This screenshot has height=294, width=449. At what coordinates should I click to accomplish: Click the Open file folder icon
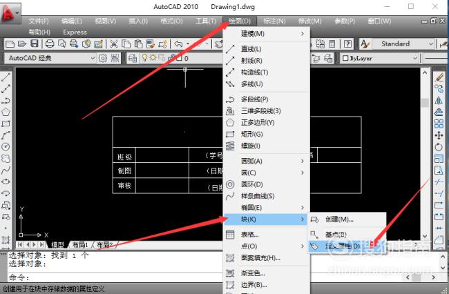(x=22, y=43)
